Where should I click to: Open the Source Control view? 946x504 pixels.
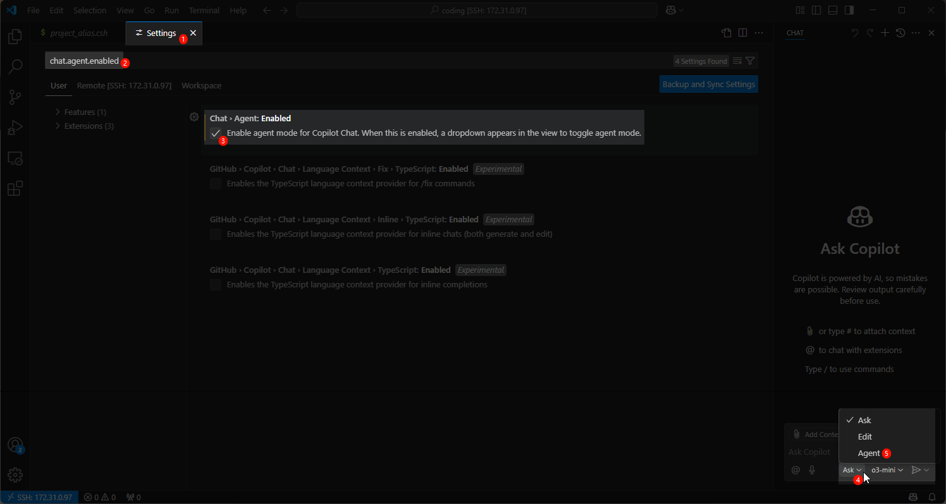15,97
